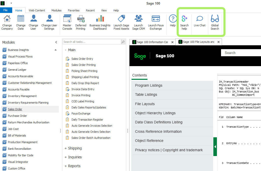Select Visual Process Flows module
This screenshot has height=171, width=261.
click(20, 56)
